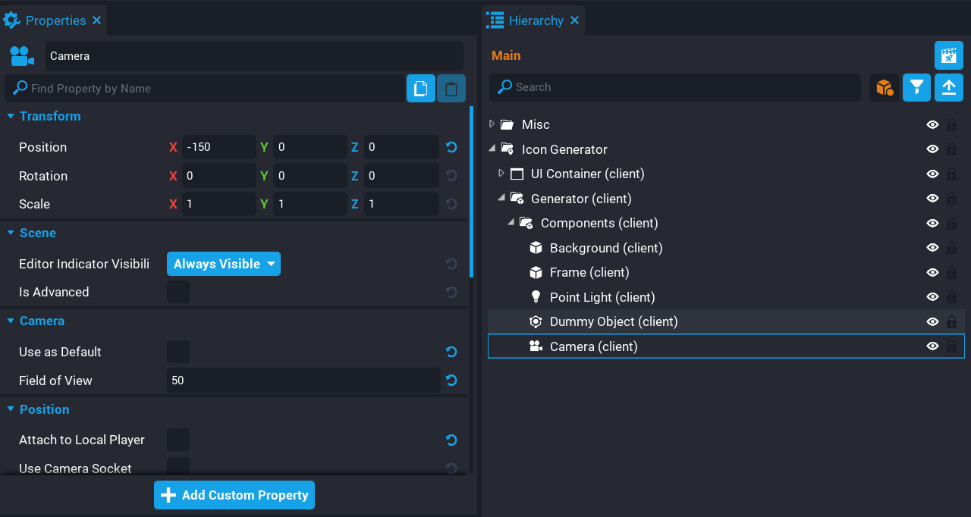Enable Attach to Local Player checkbox
The width and height of the screenshot is (971, 517).
coord(178,440)
